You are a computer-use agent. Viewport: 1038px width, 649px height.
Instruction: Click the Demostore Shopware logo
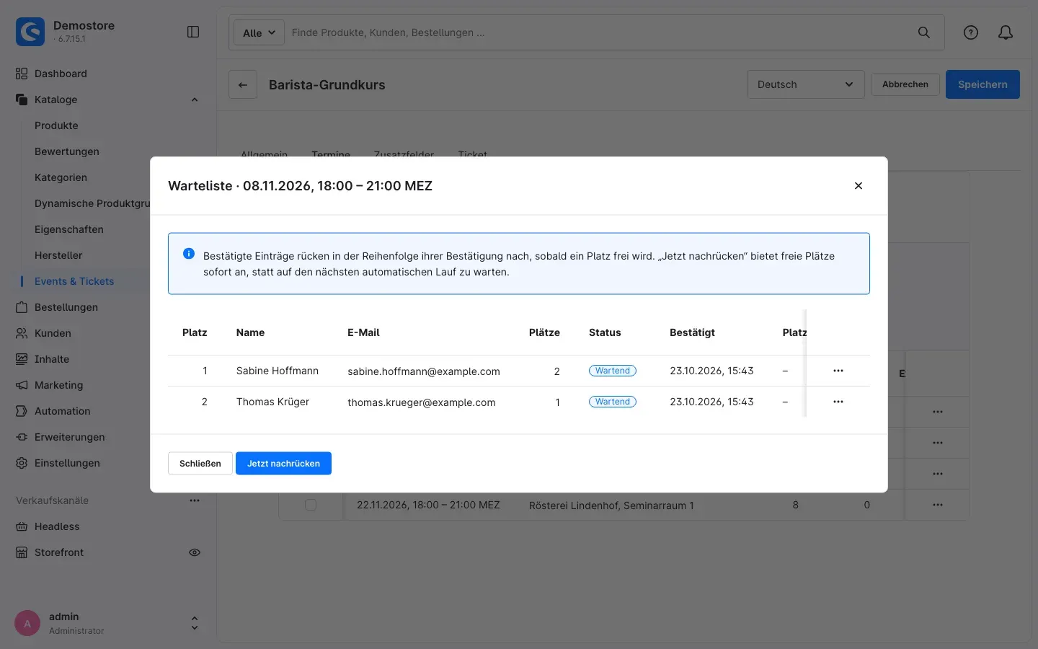click(30, 32)
